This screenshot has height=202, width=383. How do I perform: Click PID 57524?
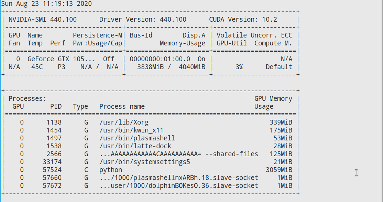tap(52, 170)
